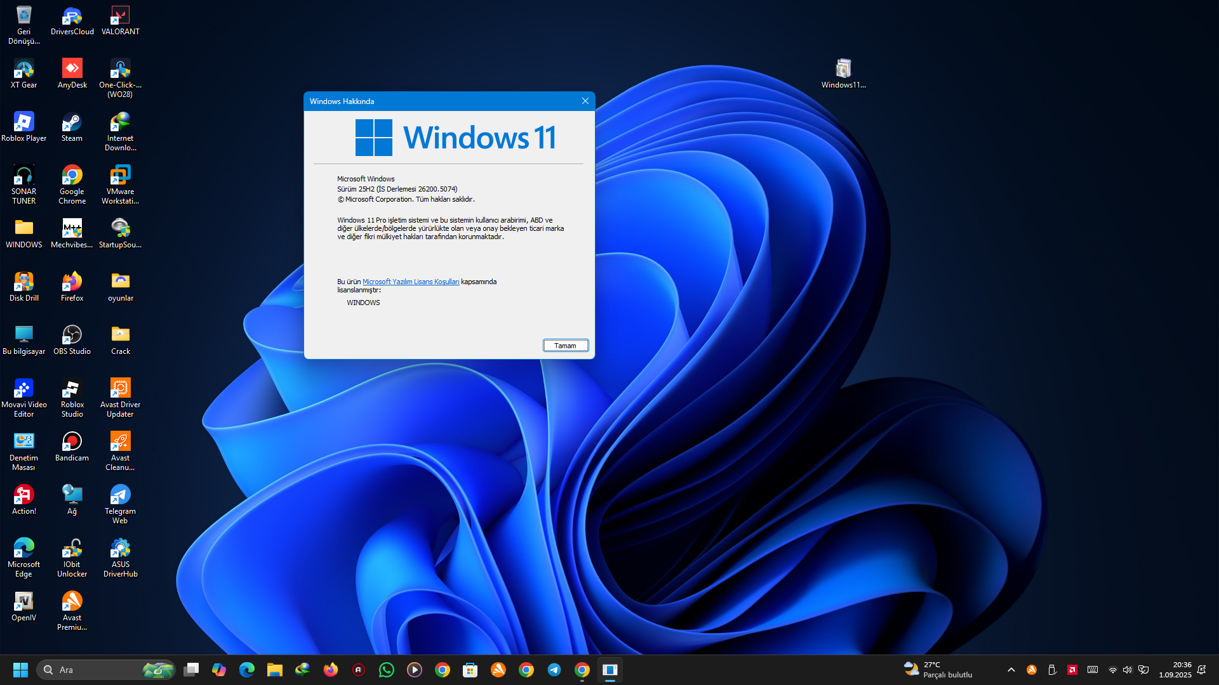Select the Crack folder on the desktop
Screen dimensions: 1219x685
point(121,341)
